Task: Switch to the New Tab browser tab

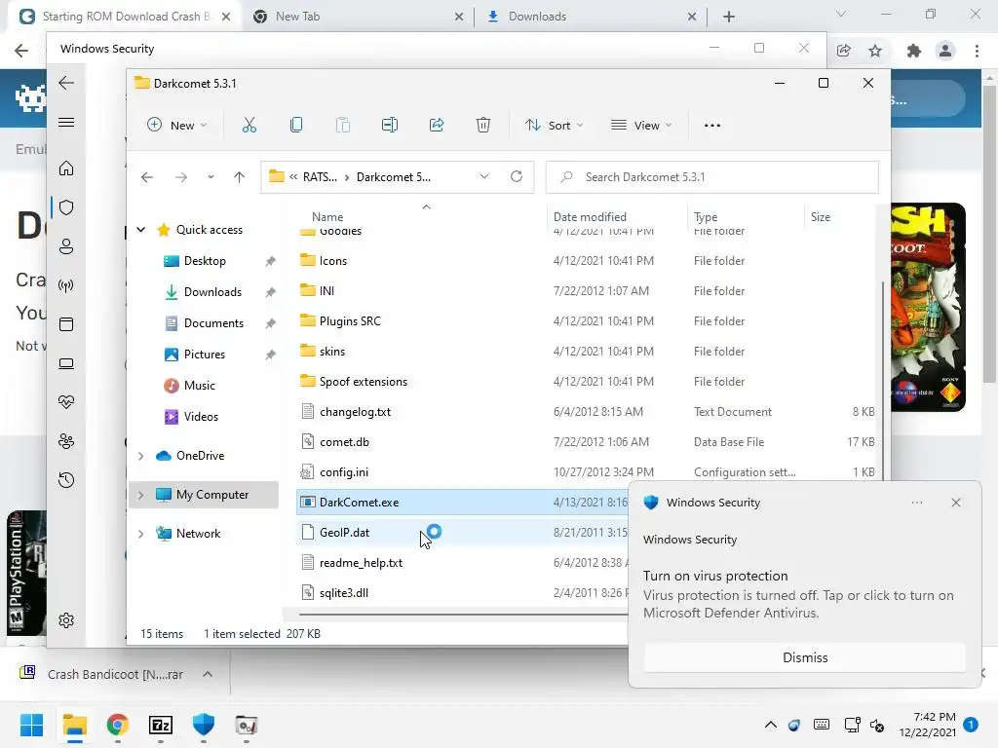Action: coord(359,17)
